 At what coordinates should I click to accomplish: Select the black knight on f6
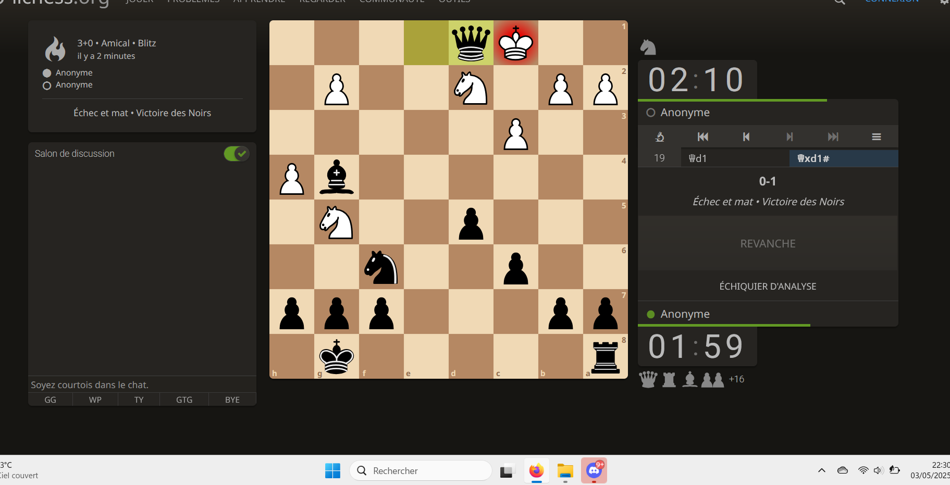(x=381, y=267)
